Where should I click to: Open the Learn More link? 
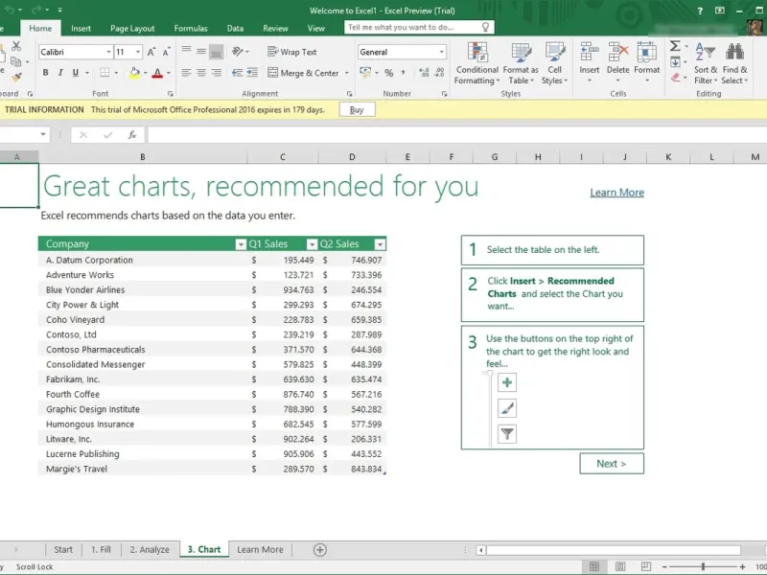(616, 193)
